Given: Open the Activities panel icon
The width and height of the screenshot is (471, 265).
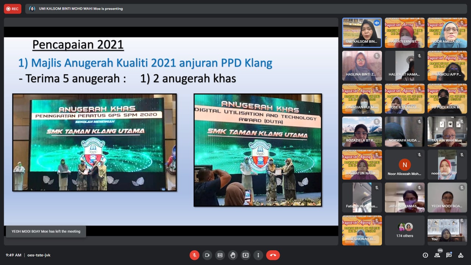Looking at the screenshot, I should (461, 255).
